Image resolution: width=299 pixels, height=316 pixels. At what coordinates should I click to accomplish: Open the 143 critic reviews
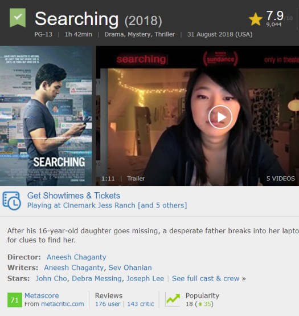coord(141,304)
